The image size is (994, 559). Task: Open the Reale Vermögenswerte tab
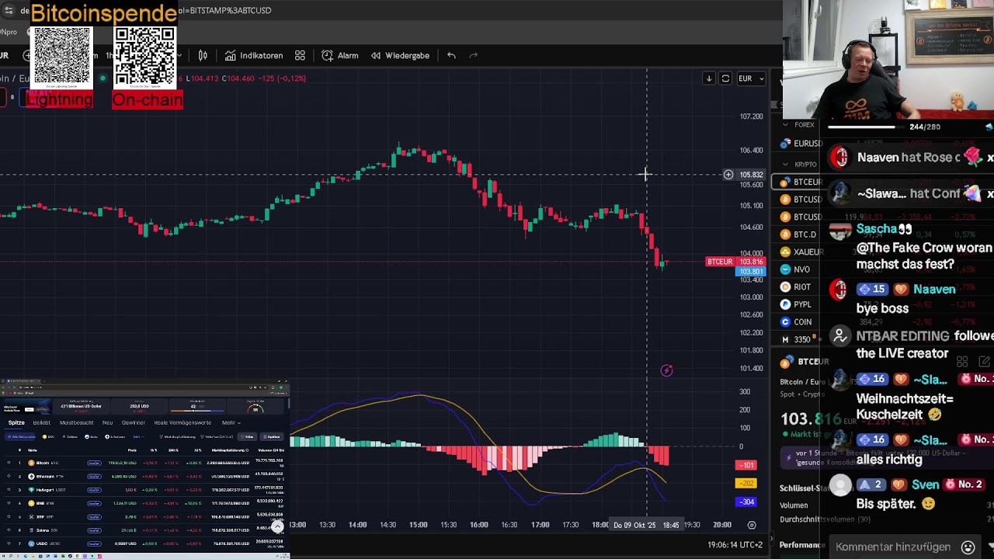coord(182,422)
